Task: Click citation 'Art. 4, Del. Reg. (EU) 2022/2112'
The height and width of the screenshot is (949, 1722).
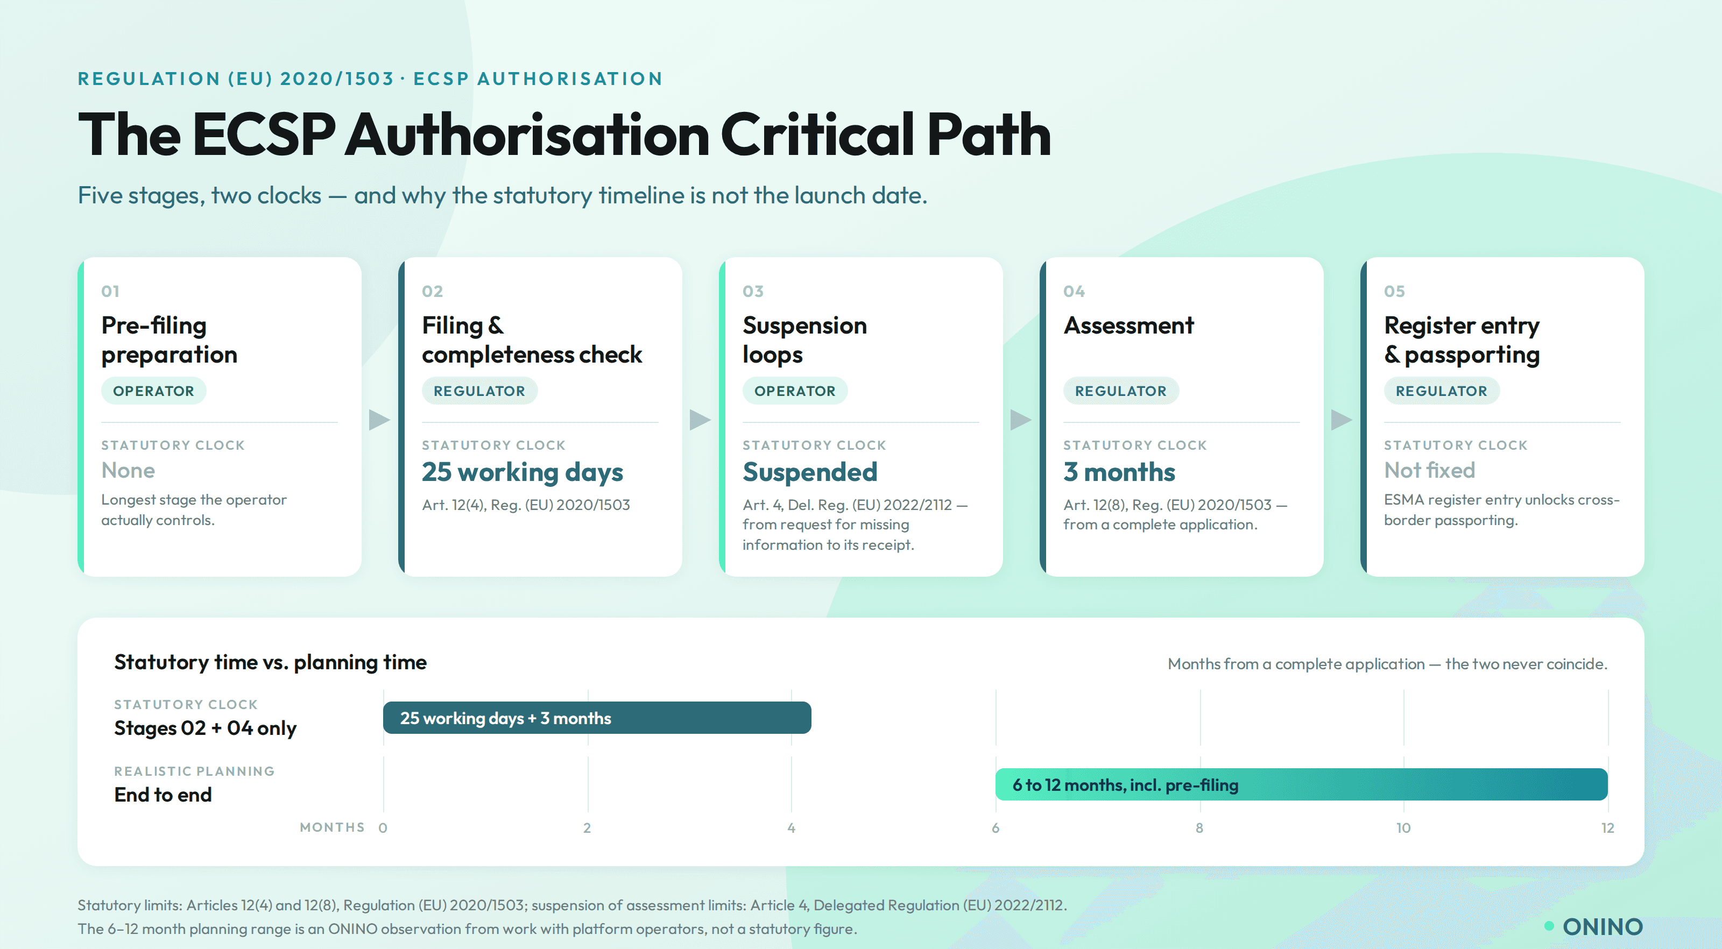Action: pyautogui.click(x=848, y=505)
